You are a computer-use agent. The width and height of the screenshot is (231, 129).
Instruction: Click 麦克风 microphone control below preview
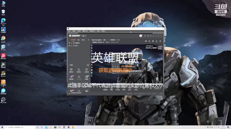tap(130, 89)
